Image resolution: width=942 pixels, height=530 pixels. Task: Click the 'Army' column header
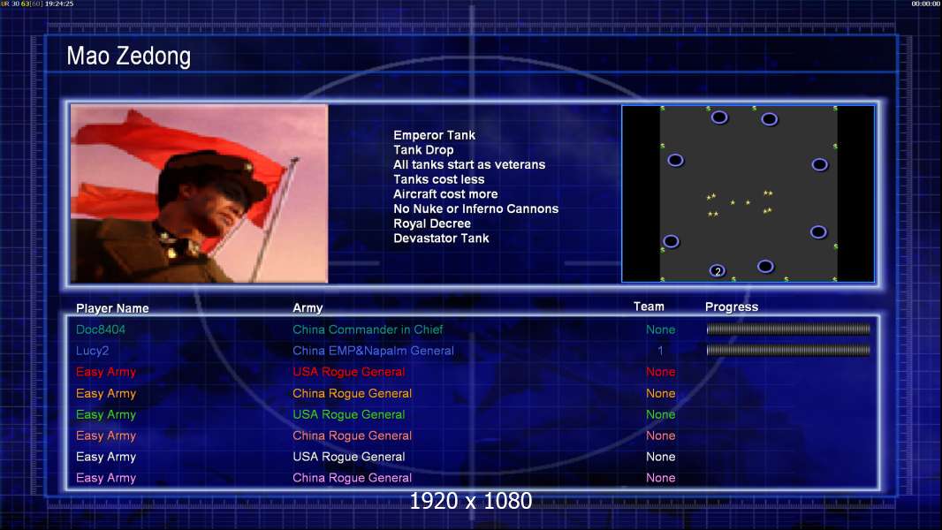point(308,308)
